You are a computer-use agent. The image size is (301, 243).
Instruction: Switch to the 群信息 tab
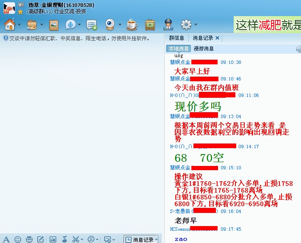(177, 38)
